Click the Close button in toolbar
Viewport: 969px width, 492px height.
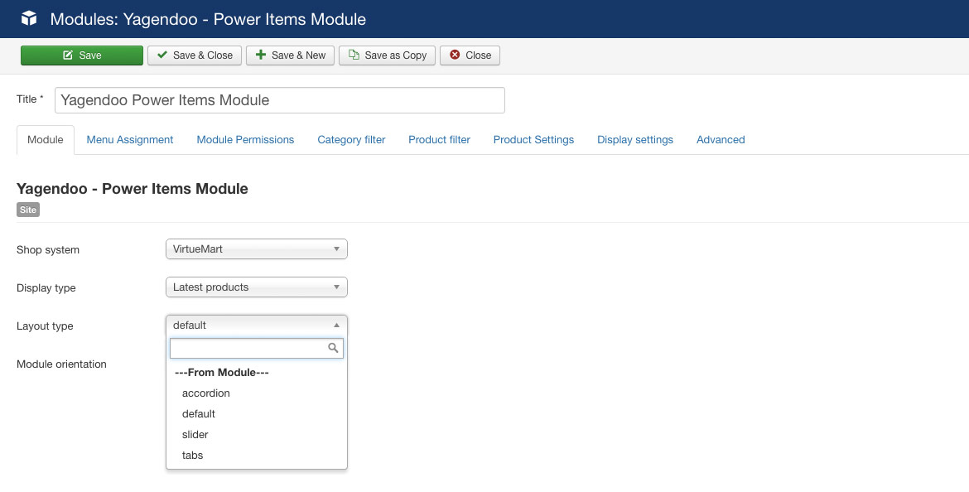(470, 55)
